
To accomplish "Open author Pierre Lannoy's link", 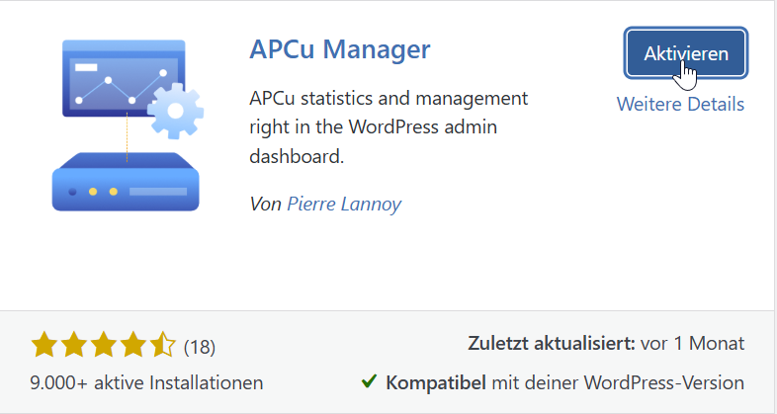I will click(x=344, y=204).
